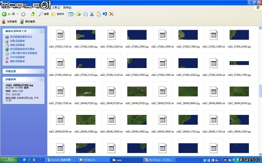Select the chi01_08640,10080.jpg thumbnail
The image size is (262, 163).
(86, 120)
